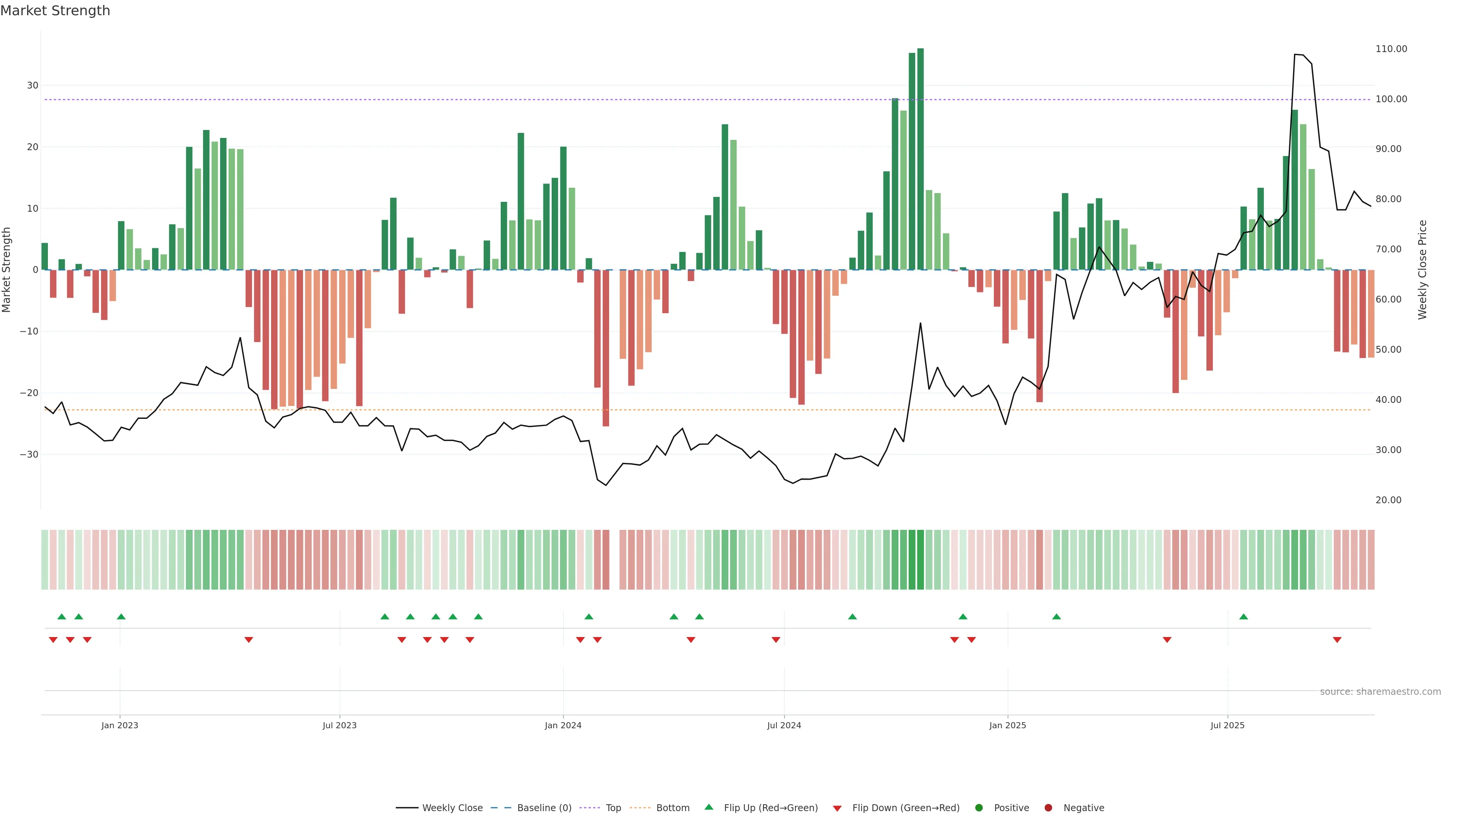Click the last red flip-down triangle on right
Viewport: 1460px width, 821px height.
[1337, 640]
